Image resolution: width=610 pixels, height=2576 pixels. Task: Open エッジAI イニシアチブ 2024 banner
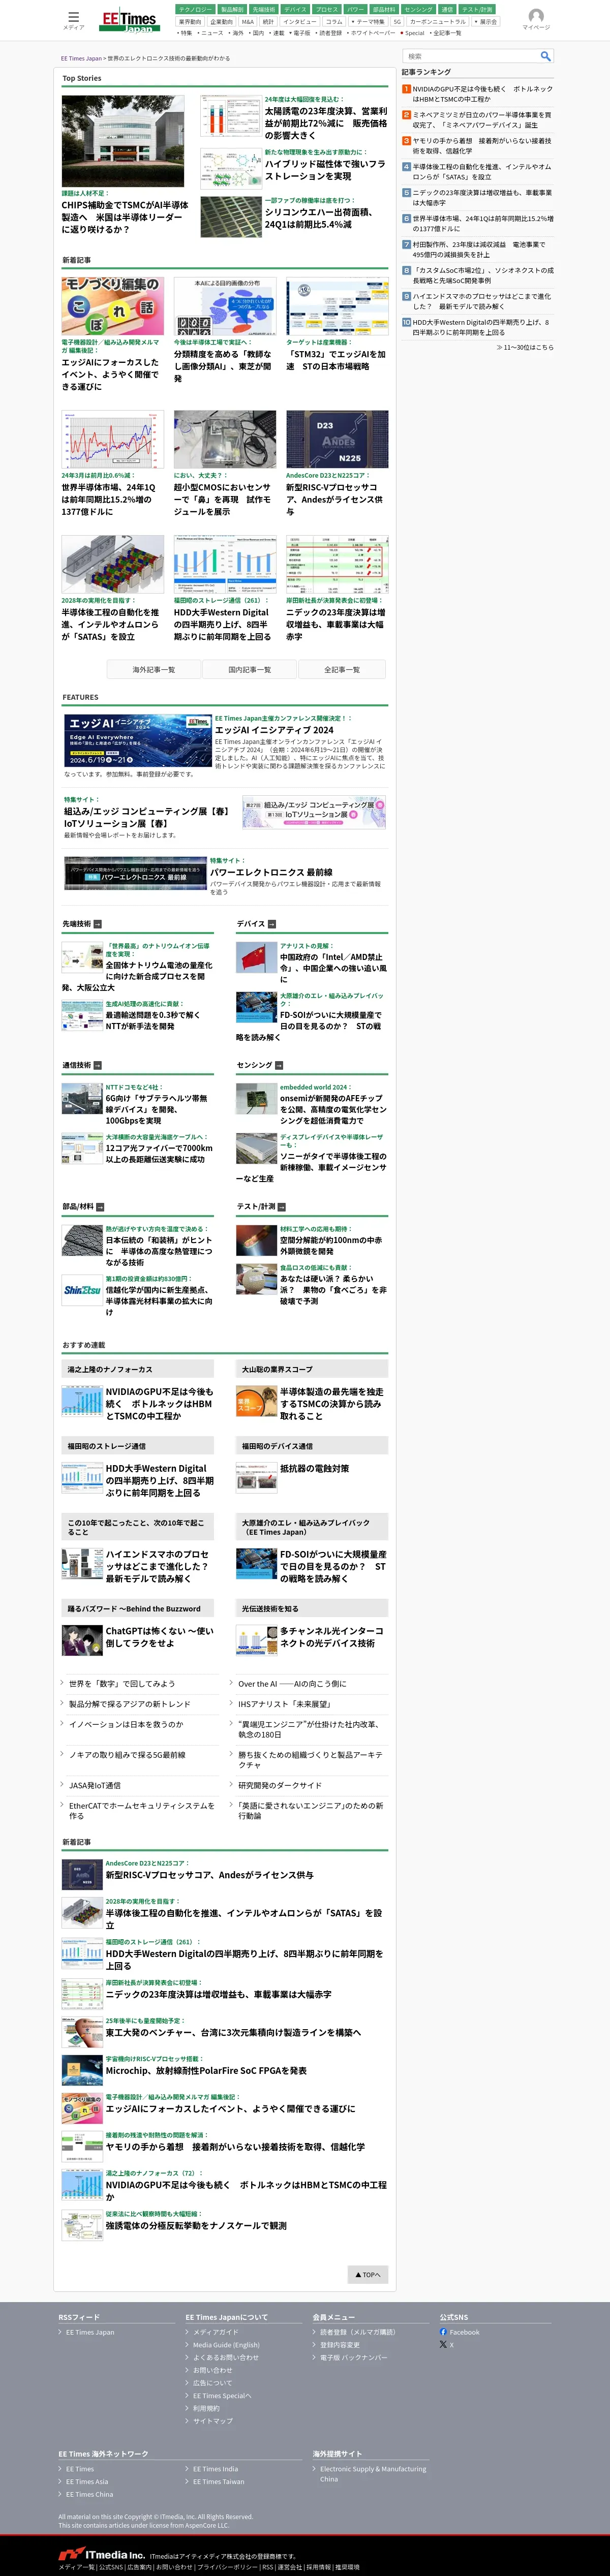138,741
